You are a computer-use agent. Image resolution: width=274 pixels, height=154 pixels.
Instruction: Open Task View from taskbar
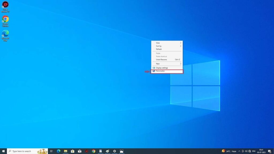(x=51, y=151)
